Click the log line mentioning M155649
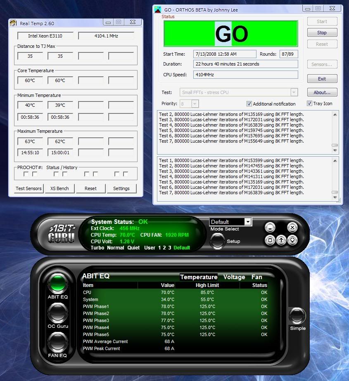 (x=231, y=141)
